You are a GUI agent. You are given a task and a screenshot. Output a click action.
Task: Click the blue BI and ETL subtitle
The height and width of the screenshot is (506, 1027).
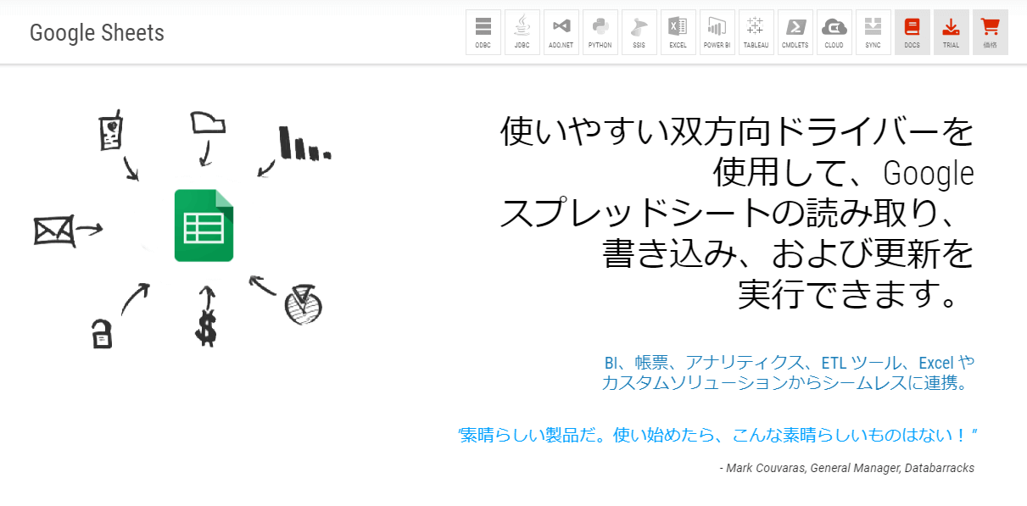pyautogui.click(x=789, y=373)
